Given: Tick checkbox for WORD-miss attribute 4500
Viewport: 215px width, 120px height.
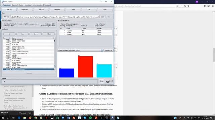Looking at the screenshot, I should point(10,61).
